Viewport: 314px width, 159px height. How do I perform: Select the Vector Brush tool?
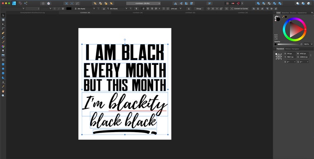[x=3, y=42]
